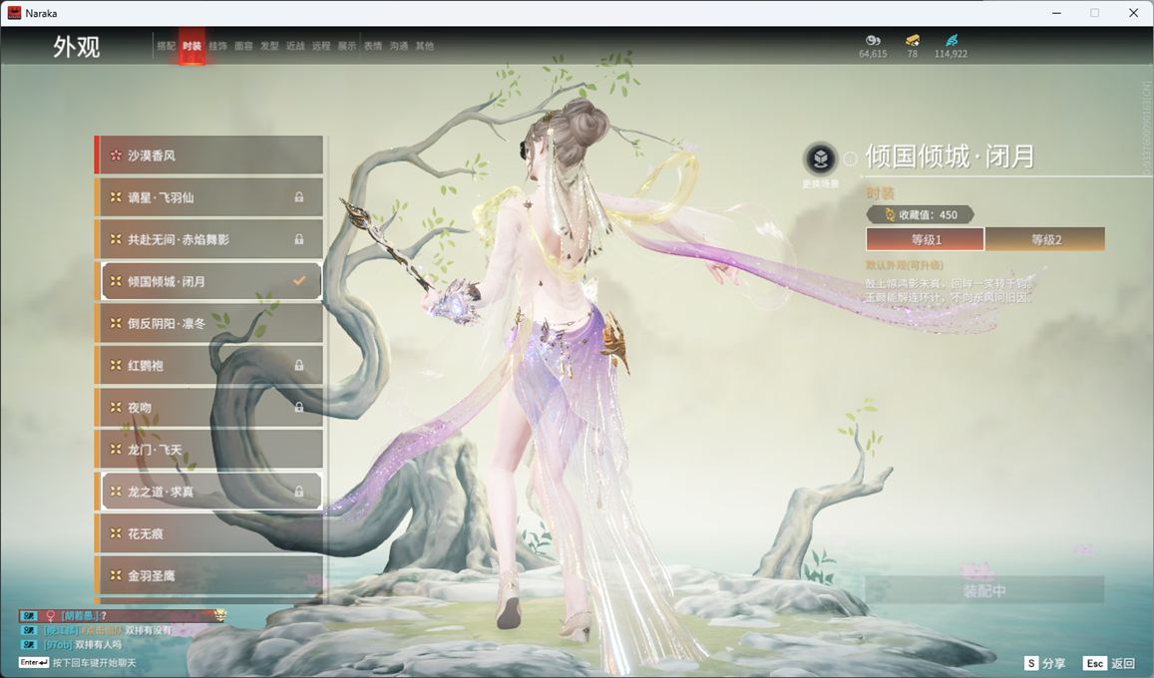Click the gold currency icon above 78
1154x678 pixels.
912,41
